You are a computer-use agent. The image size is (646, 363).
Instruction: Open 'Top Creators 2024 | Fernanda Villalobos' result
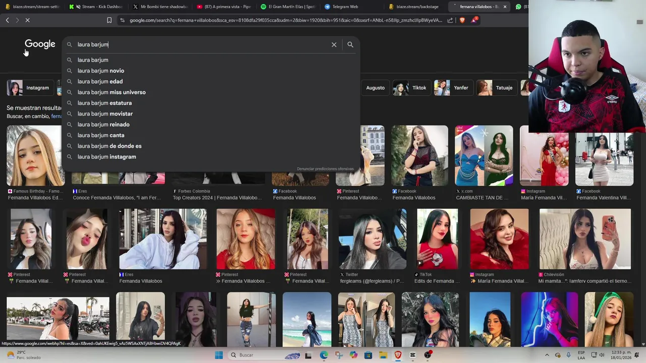click(217, 198)
